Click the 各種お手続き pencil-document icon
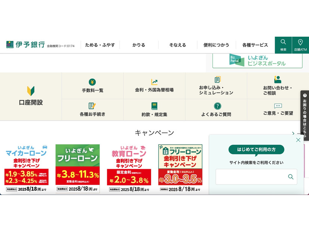Image resolution: width=309 pixels, height=232 pixels. point(92,106)
